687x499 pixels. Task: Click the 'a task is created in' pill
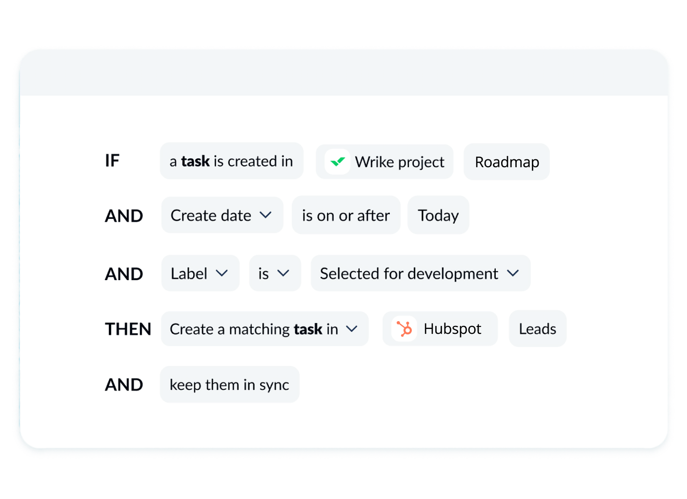(x=231, y=161)
